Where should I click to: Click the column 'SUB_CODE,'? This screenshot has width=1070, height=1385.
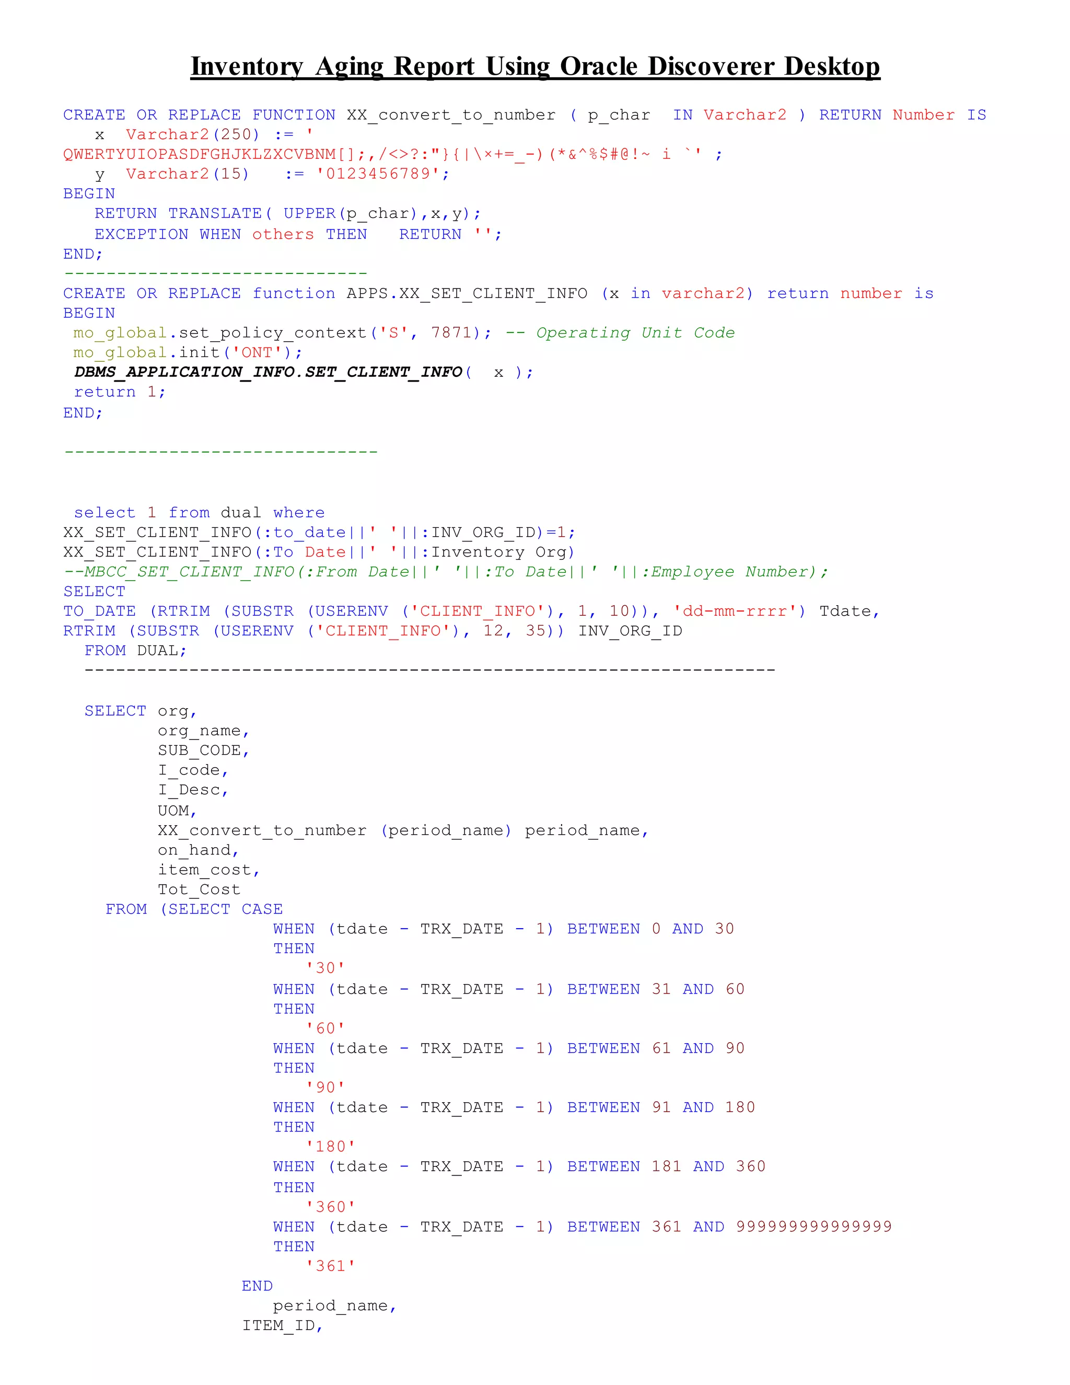click(204, 751)
